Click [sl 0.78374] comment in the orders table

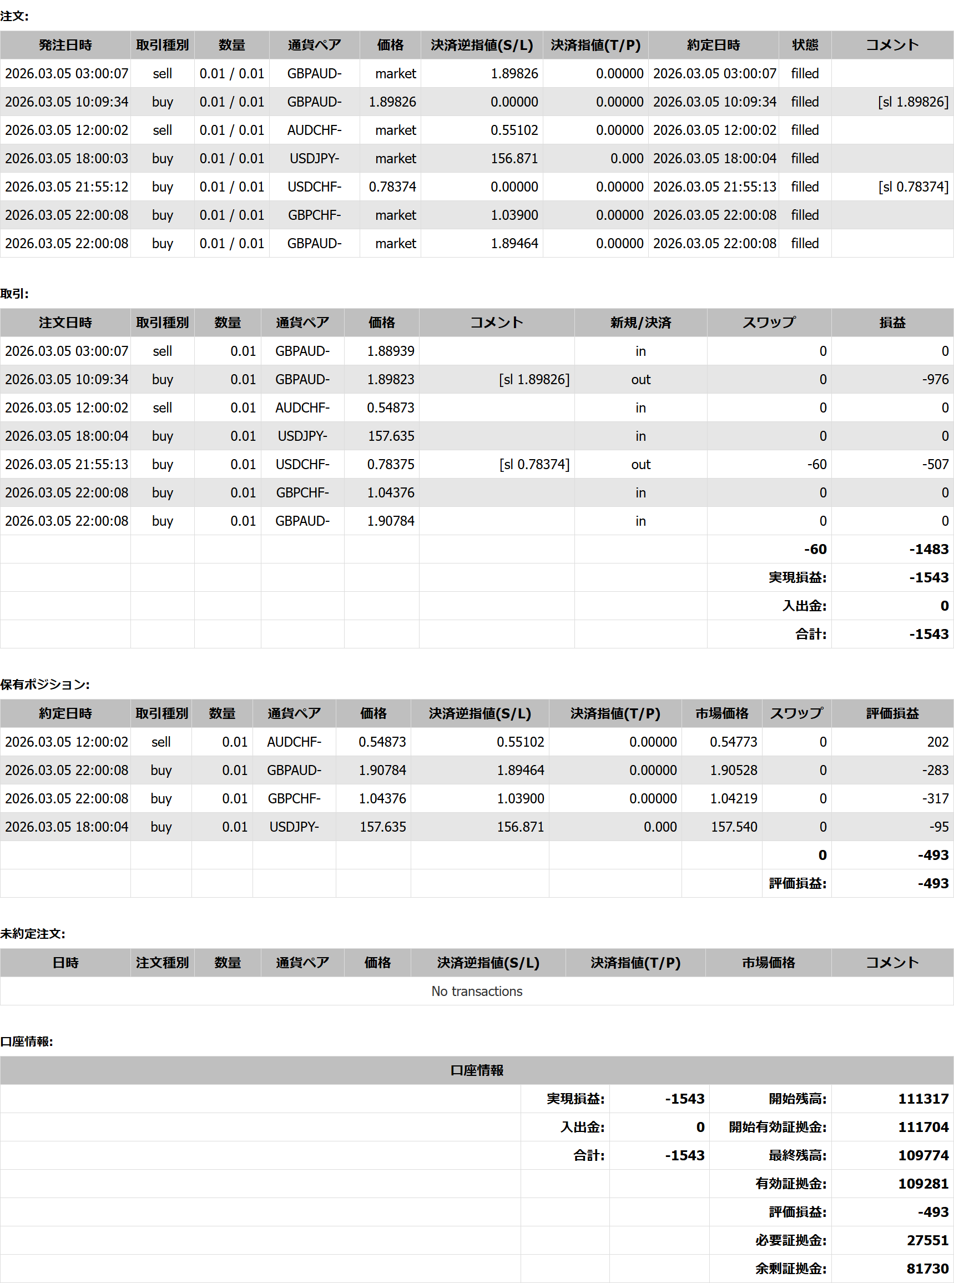(913, 187)
